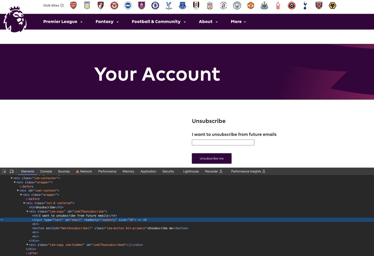374x256 pixels.
Task: Open the Newcastle United club badge
Action: click(264, 5)
